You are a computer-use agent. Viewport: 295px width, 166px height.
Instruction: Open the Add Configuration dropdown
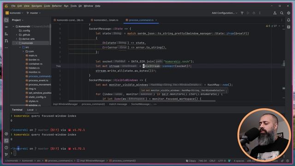click(224, 13)
